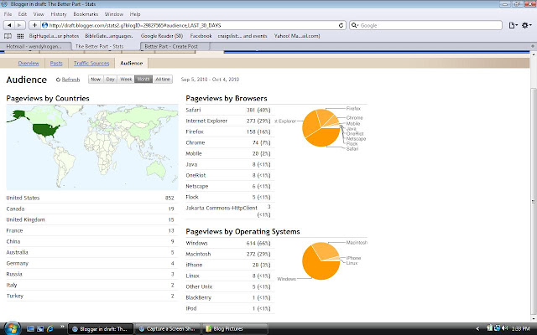Click the browsers pie chart
The height and width of the screenshot is (335, 537).
[x=321, y=128]
